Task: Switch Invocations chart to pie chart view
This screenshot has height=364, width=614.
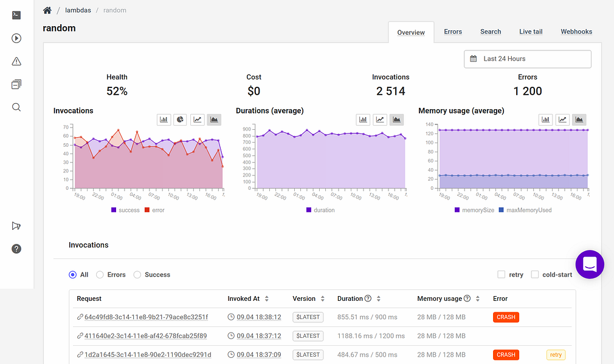Action: (181, 120)
